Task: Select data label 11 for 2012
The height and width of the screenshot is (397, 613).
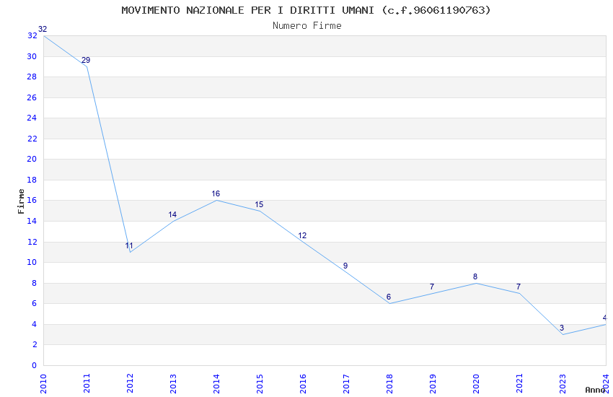Action: (x=129, y=245)
